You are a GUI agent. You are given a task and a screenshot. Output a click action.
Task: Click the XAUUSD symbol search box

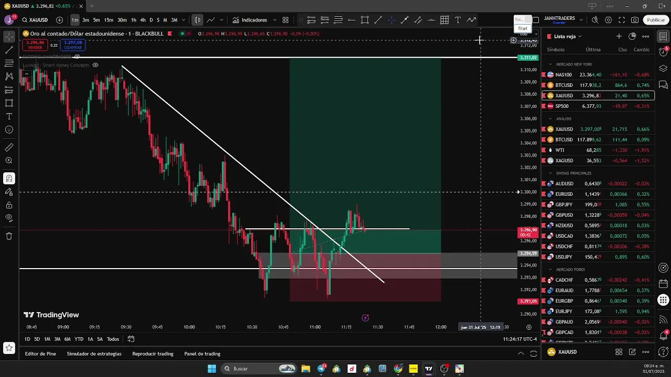coord(35,20)
